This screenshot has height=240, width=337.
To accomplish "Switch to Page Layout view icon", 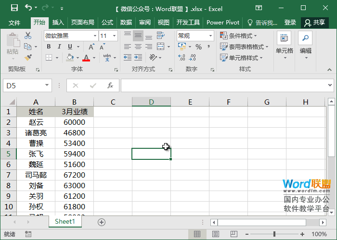I will point(216,234).
